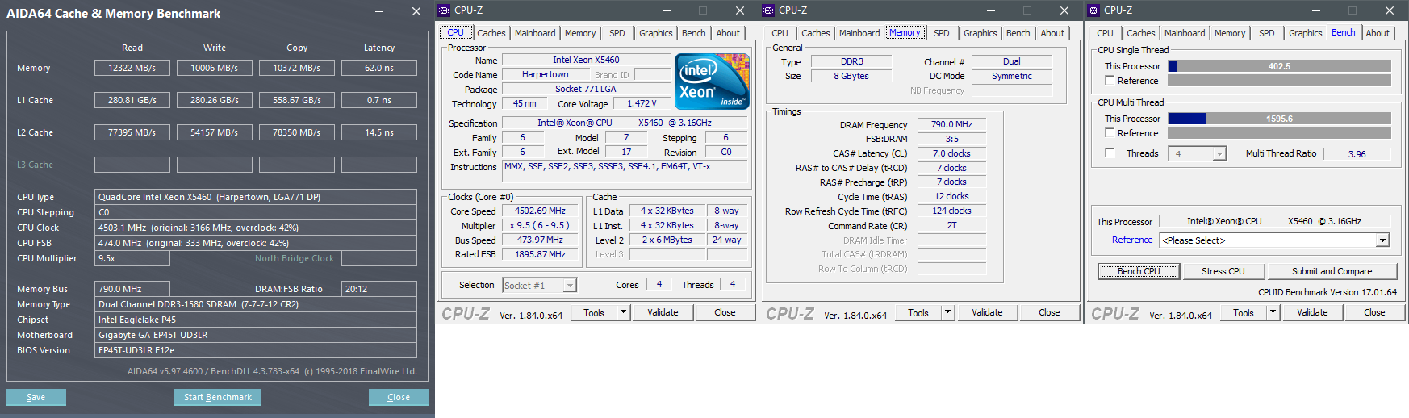Click Start Benchmark in AIDA64

[217, 397]
